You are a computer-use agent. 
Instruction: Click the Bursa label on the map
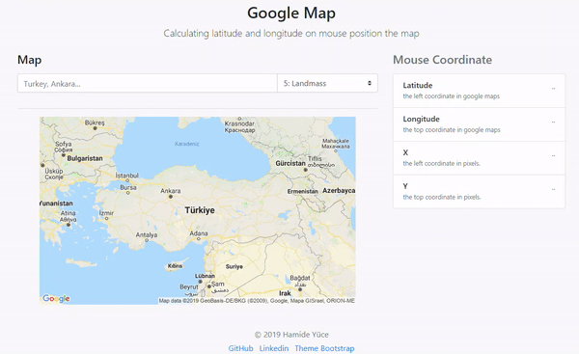pos(128,187)
